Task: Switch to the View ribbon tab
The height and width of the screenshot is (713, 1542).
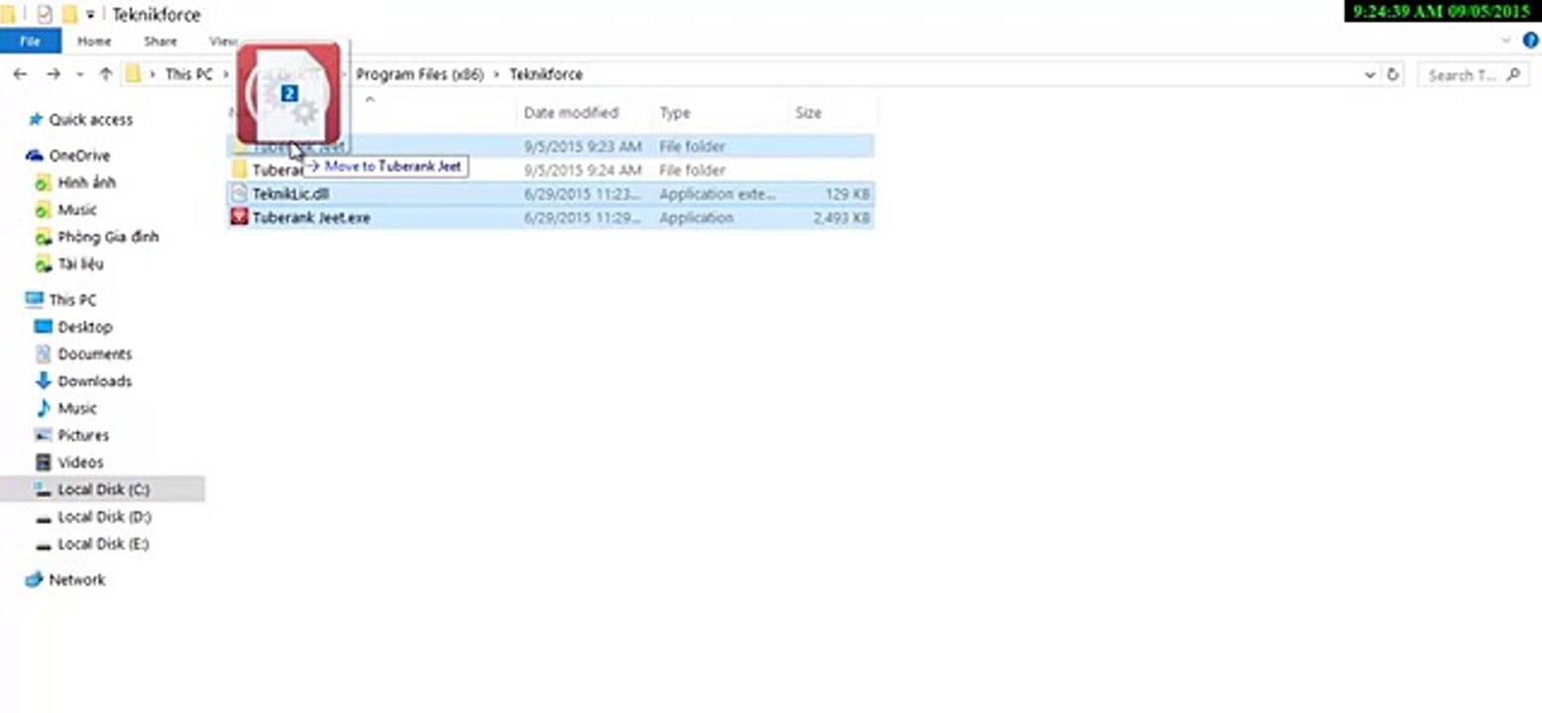Action: coord(222,42)
